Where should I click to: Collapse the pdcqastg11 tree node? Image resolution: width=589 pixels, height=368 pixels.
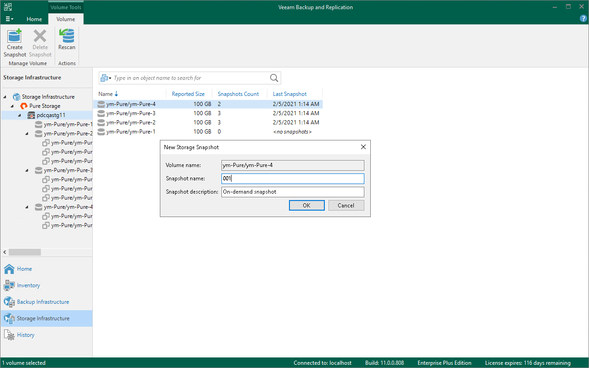pyautogui.click(x=19, y=115)
